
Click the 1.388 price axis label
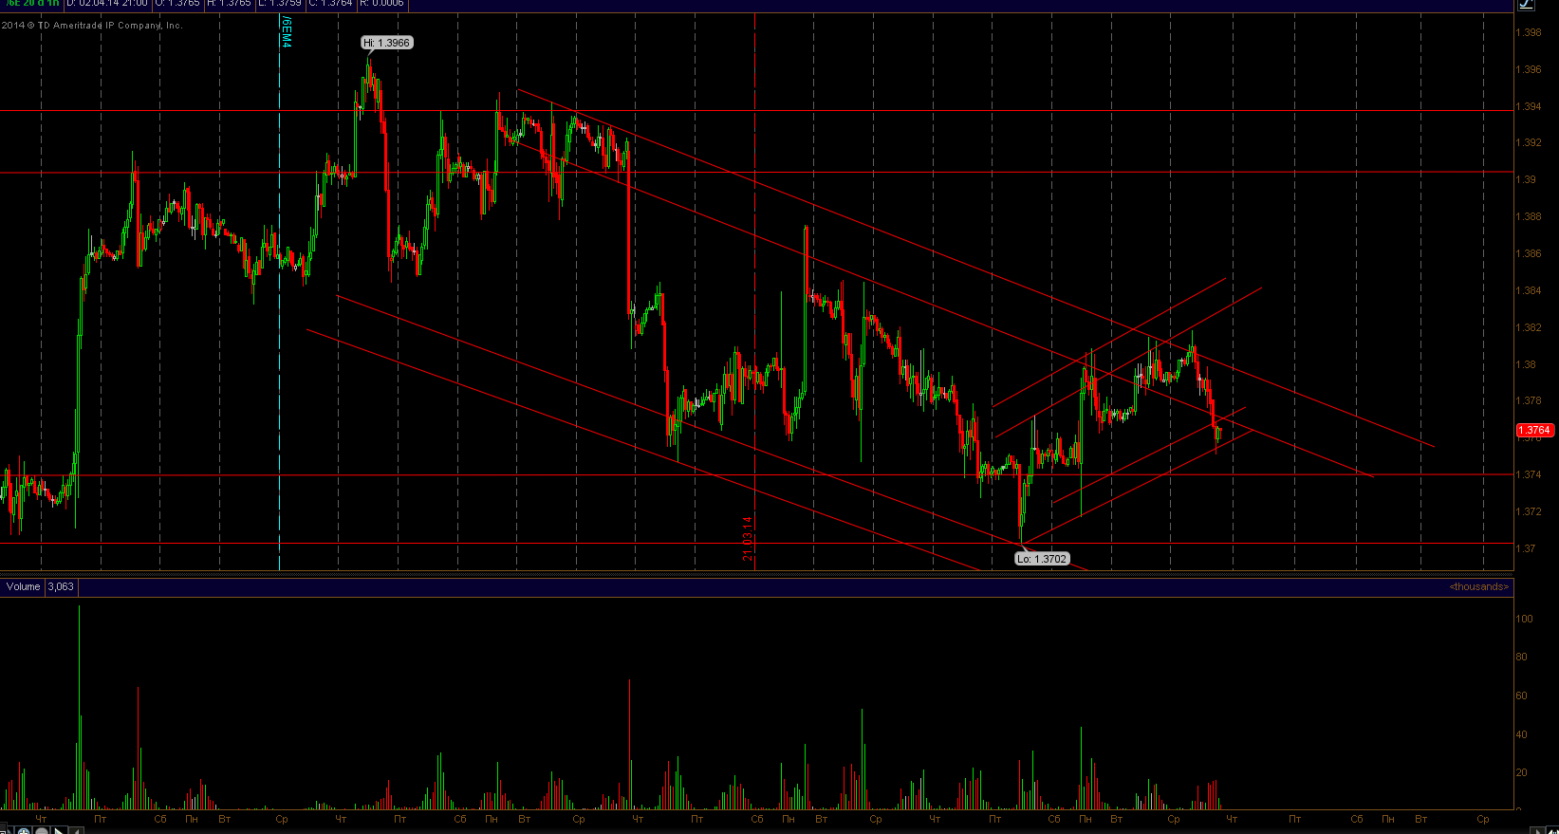pos(1529,216)
